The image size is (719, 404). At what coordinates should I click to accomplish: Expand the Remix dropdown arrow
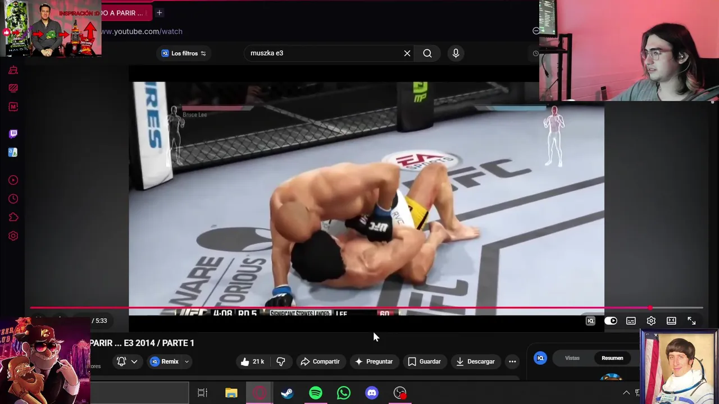coord(186,362)
